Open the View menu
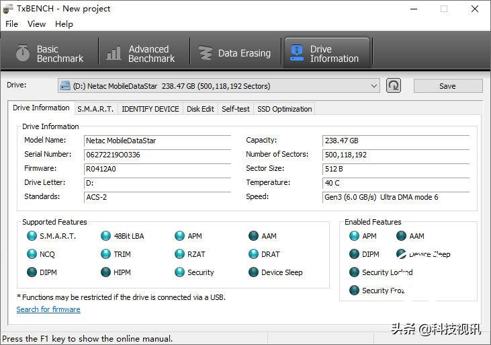This screenshot has height=345, width=491. click(x=36, y=24)
